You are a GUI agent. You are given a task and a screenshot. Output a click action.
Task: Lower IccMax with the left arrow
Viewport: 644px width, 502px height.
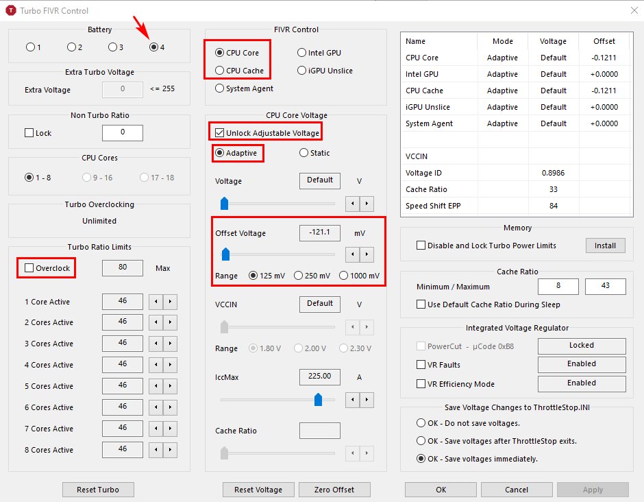click(x=352, y=400)
